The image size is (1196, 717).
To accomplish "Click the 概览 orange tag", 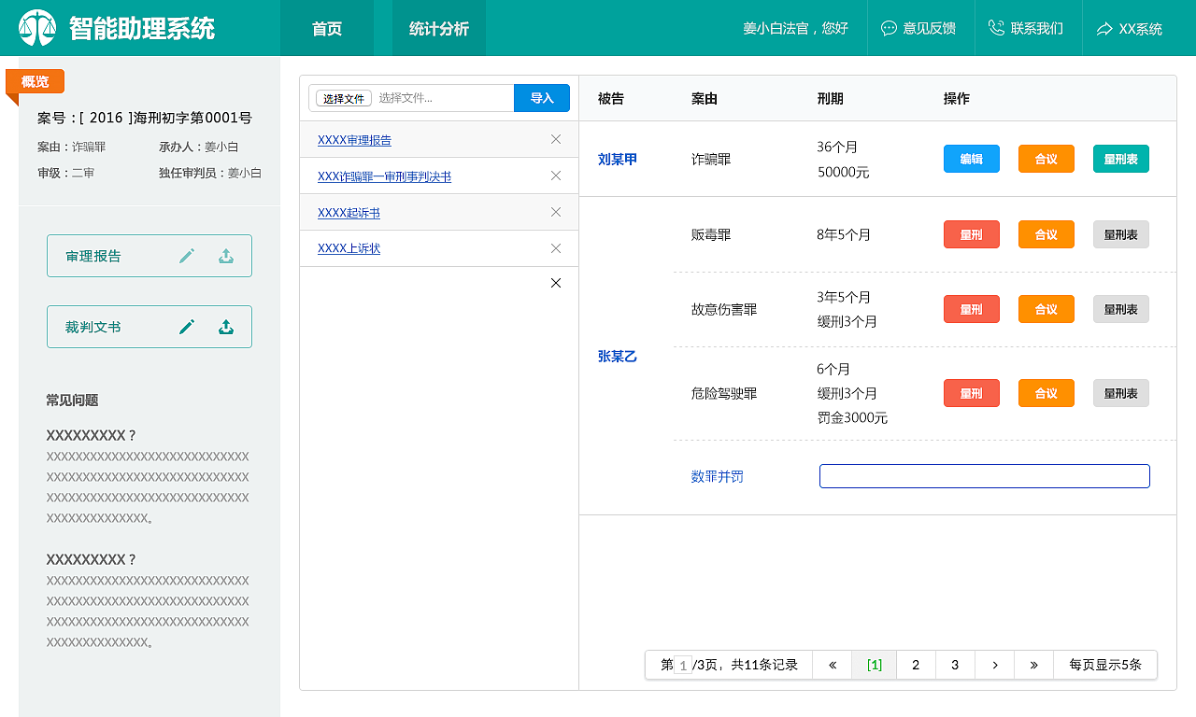I will click(x=35, y=82).
